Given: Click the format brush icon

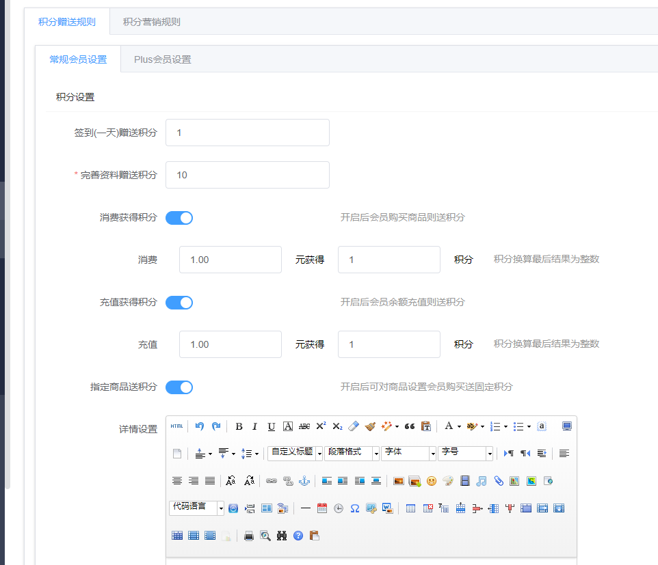Looking at the screenshot, I should tap(370, 426).
